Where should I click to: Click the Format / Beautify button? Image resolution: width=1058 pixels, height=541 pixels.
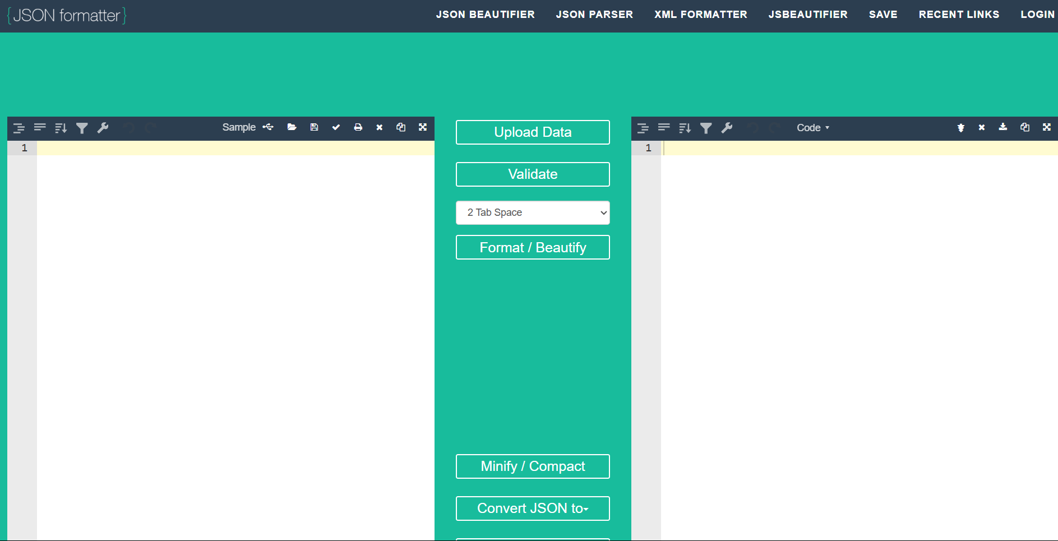point(532,247)
